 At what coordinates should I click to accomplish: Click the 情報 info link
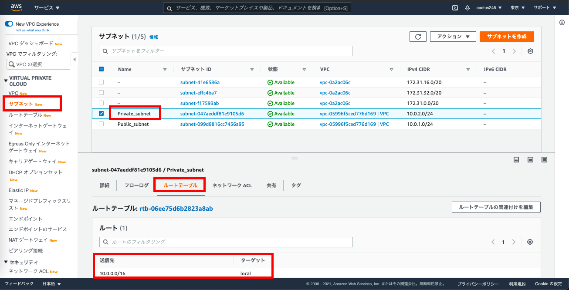click(x=154, y=37)
